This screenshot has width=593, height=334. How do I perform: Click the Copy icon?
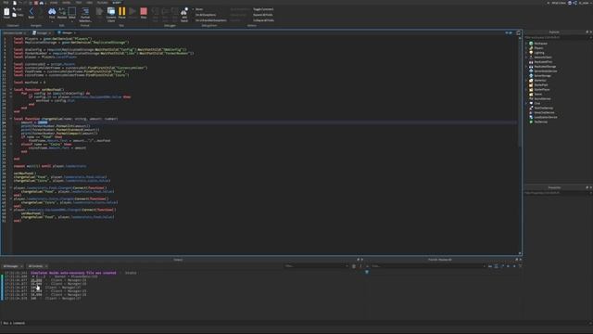pos(17,15)
